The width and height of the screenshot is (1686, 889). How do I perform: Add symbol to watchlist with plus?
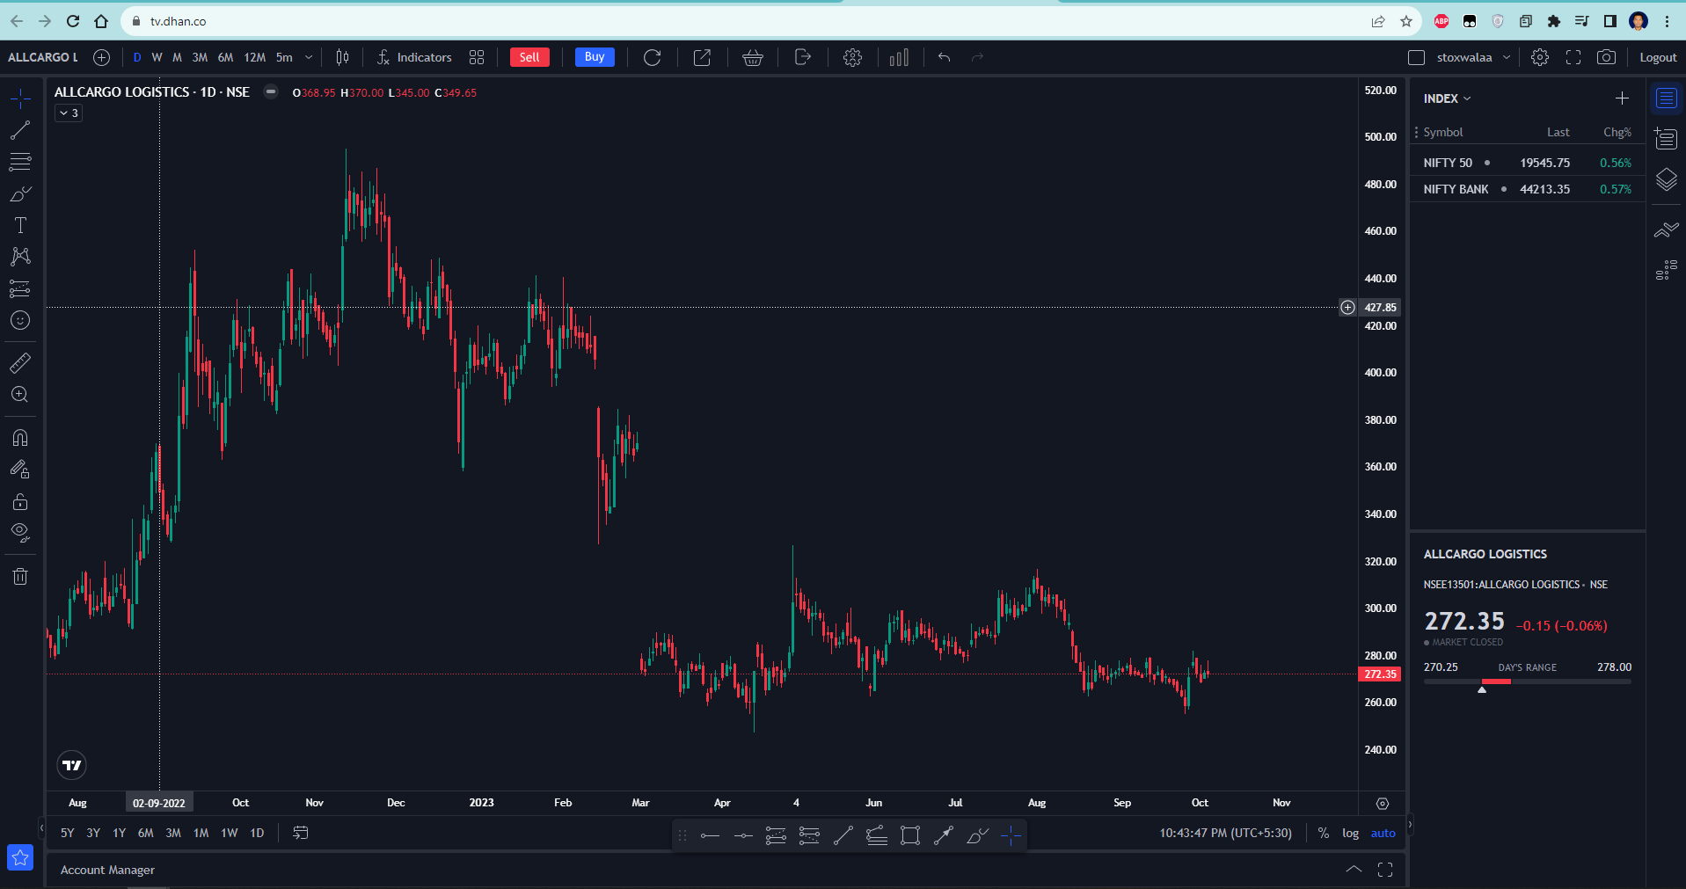pos(1622,98)
